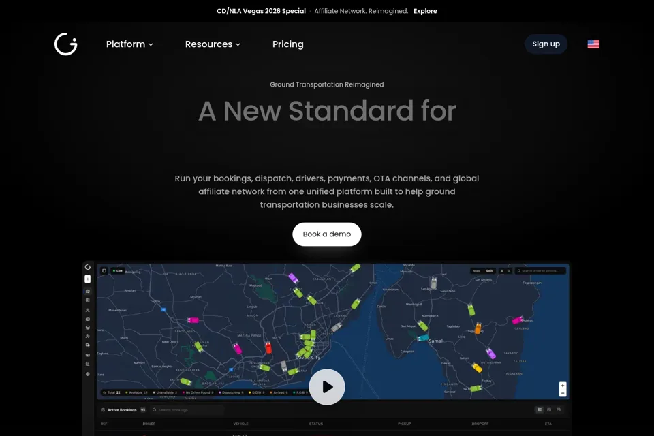
Task: Click the red car marker on the map
Action: pyautogui.click(x=268, y=347)
